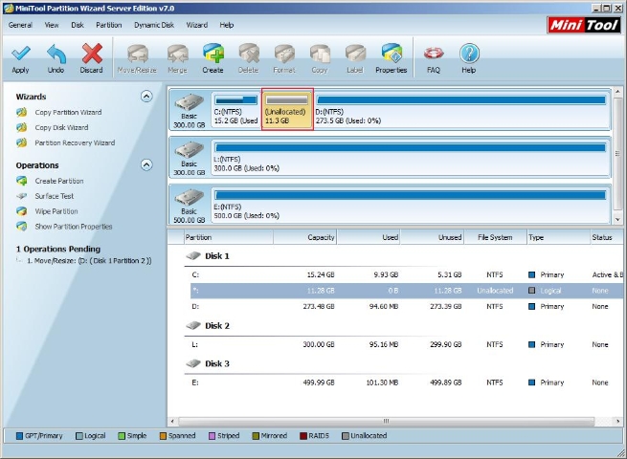Open the Disk menu

coord(78,25)
